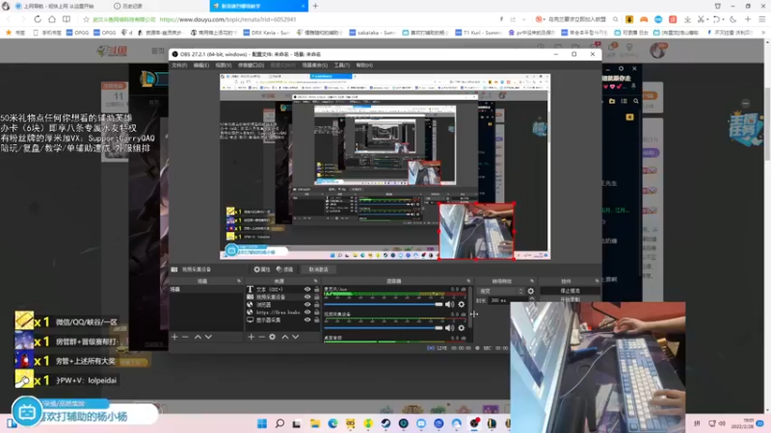Lock the 视频采集设备 source
The height and width of the screenshot is (433, 771).
317,297
